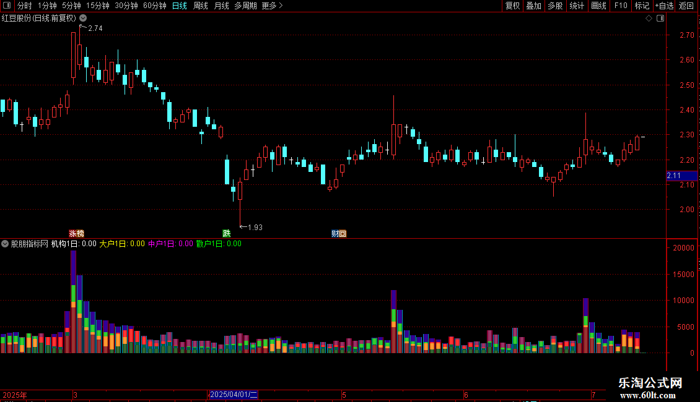Toggle the left sidebar panel icon
The height and width of the screenshot is (402, 700).
[7, 6]
